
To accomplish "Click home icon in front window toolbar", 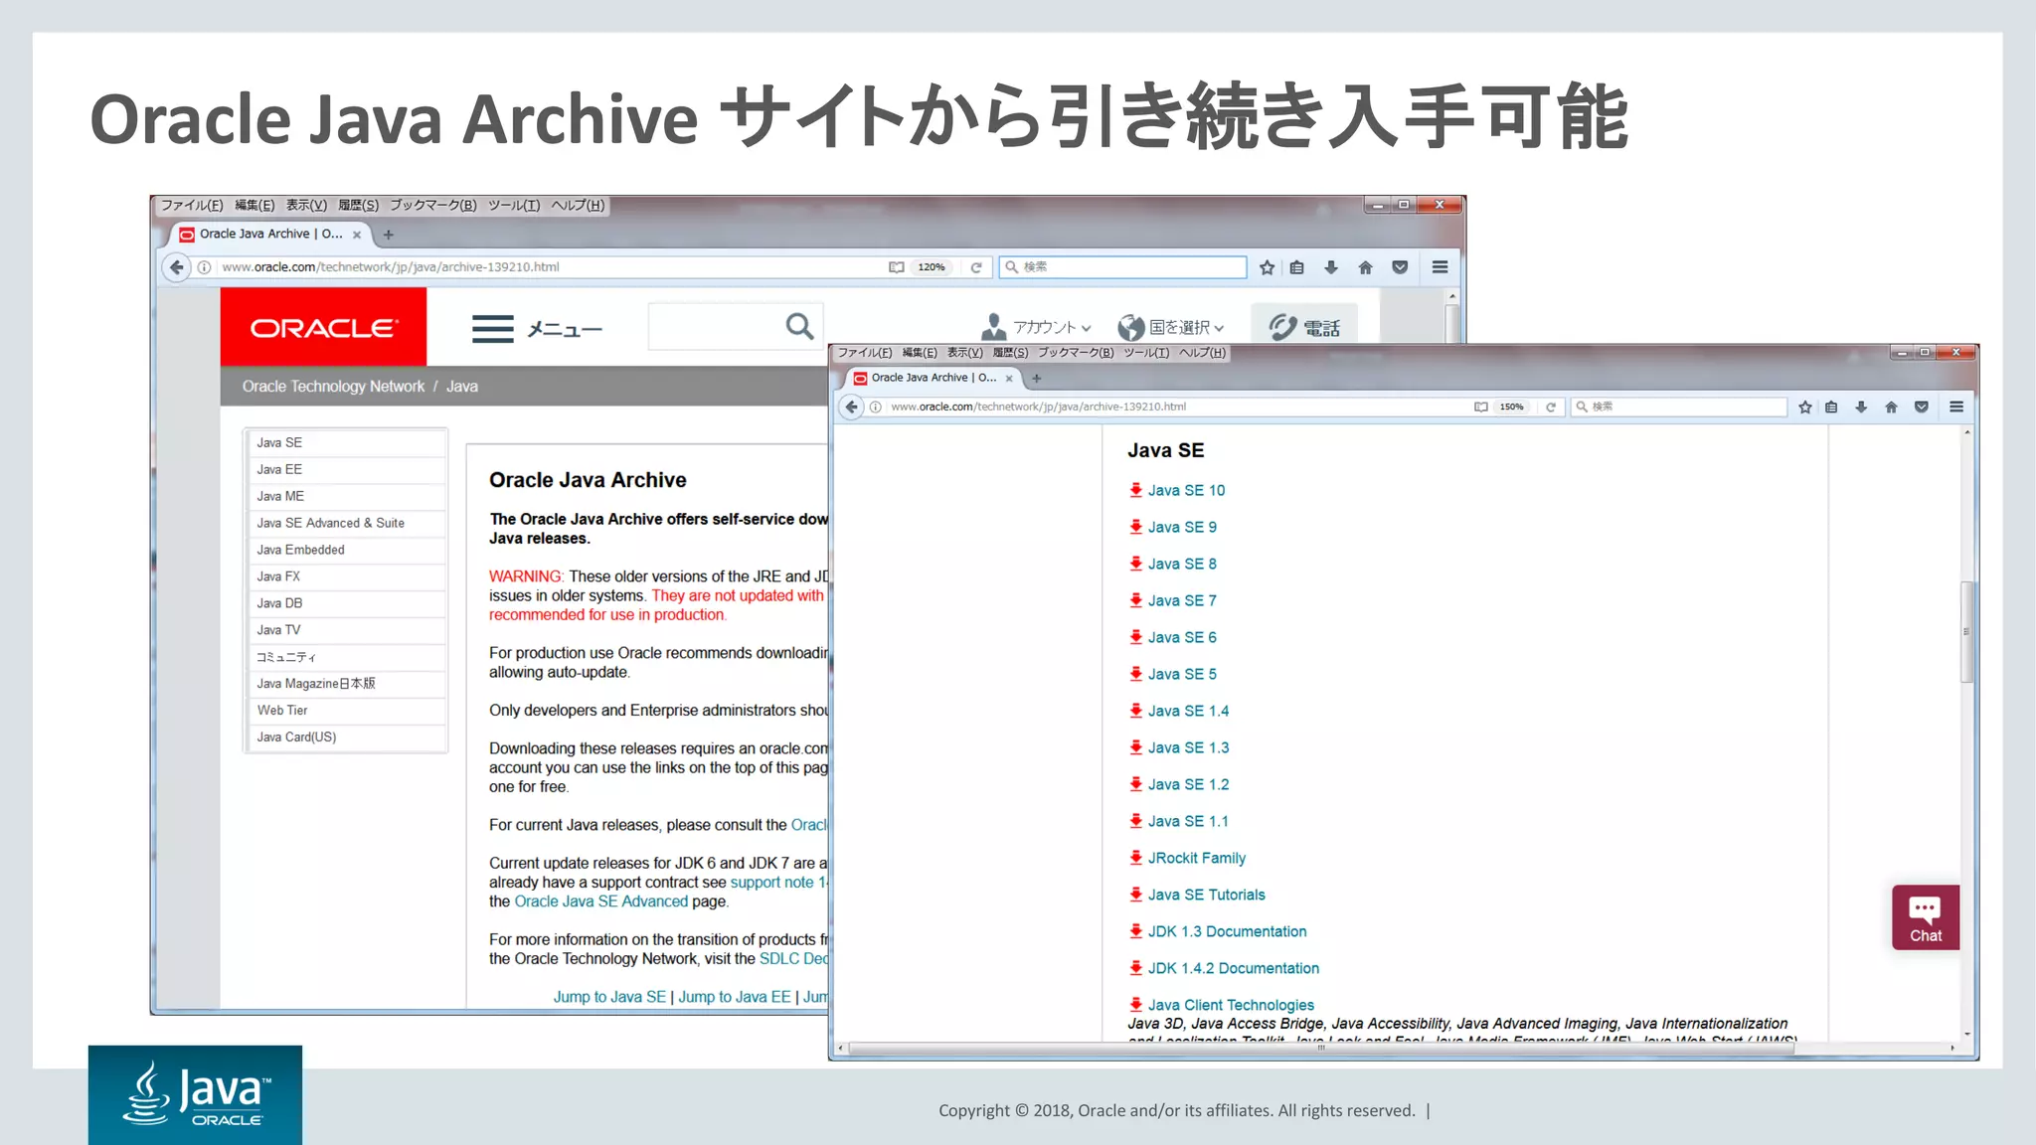I will point(1891,407).
